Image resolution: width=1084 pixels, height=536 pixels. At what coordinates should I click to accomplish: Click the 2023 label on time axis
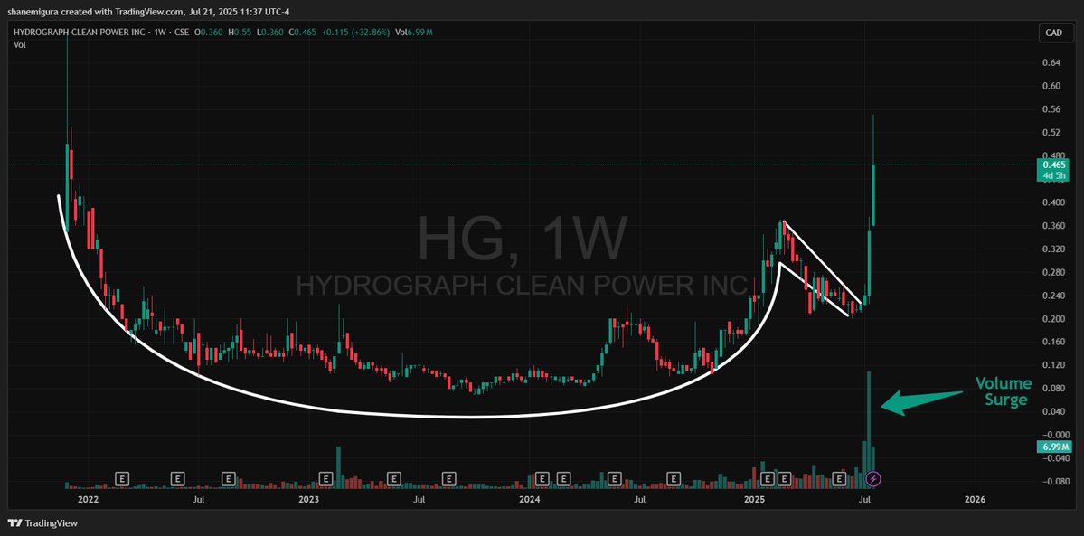pos(308,499)
